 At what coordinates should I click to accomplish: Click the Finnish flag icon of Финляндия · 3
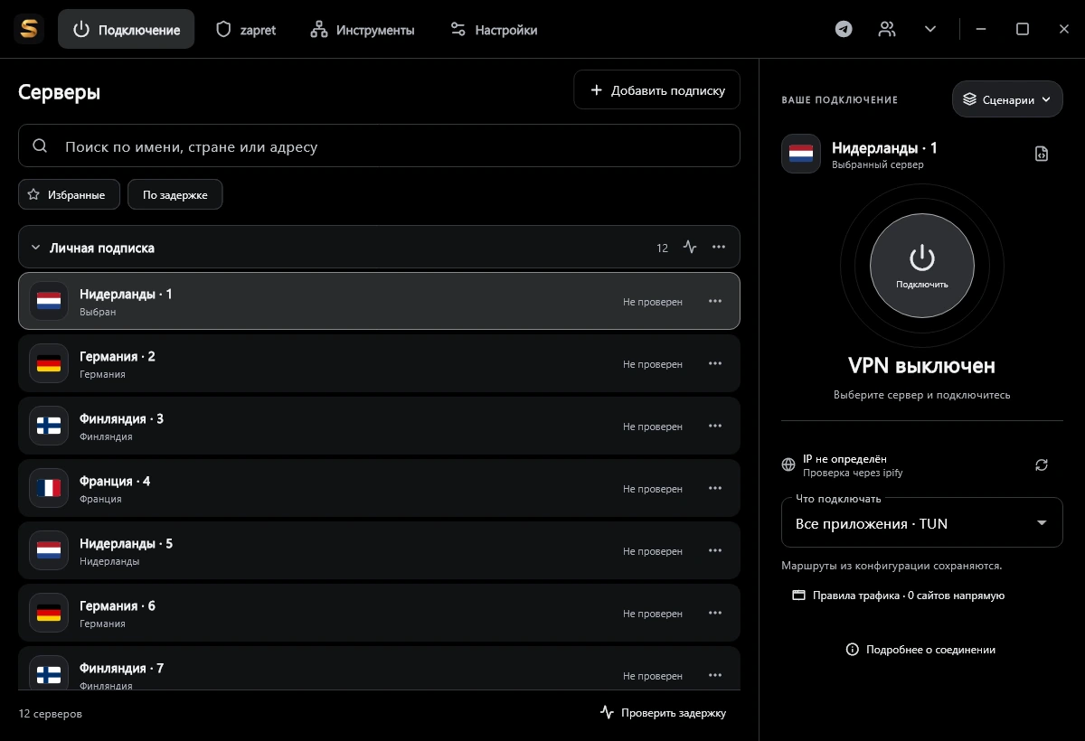49,426
